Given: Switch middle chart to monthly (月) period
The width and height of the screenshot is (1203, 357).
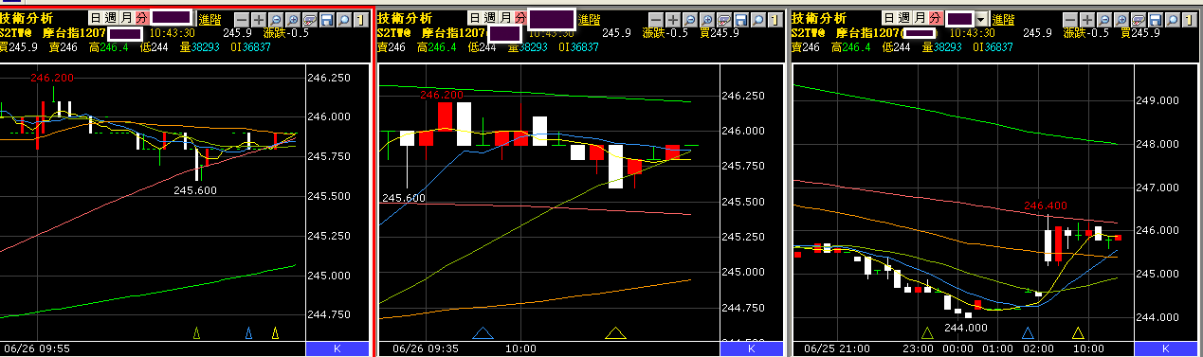Looking at the screenshot, I should pos(505,18).
